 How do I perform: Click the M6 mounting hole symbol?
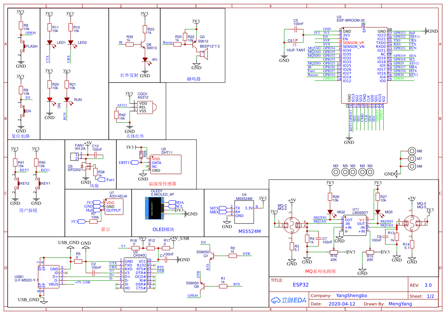coord(412,151)
